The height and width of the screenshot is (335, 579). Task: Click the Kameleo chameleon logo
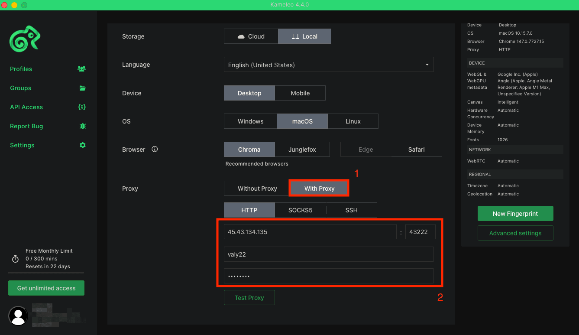click(25, 39)
